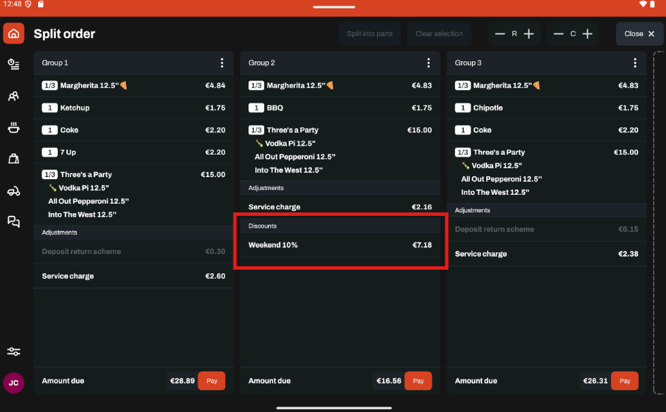Image resolution: width=666 pixels, height=412 pixels.
Task: Open the orders list icon in sidebar
Action: [x=14, y=64]
